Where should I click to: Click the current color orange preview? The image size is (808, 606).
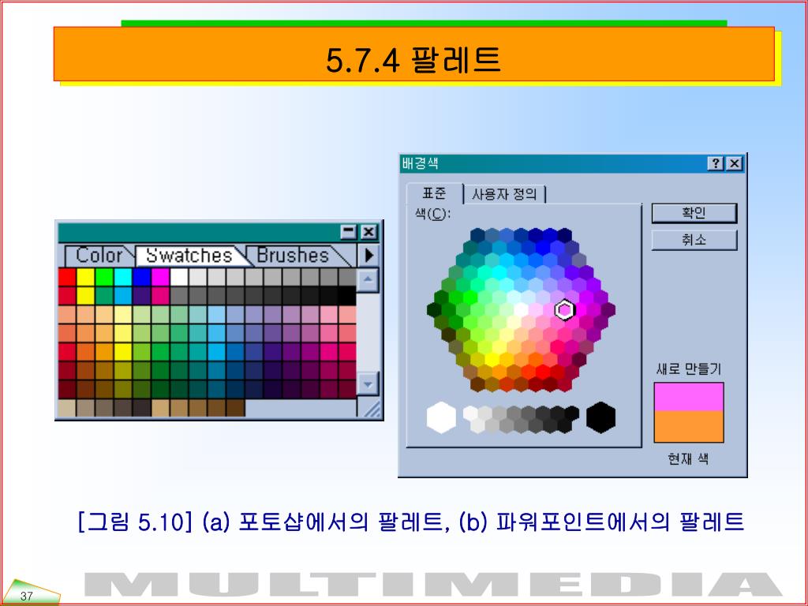click(x=688, y=427)
